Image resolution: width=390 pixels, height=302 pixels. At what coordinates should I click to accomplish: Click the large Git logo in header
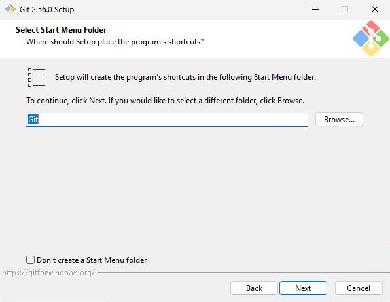[371, 39]
